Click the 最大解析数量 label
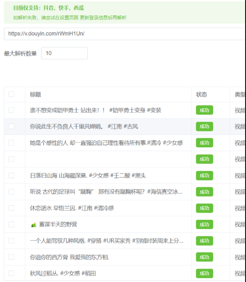Viewport: 246px width, 282px height. tap(20, 53)
